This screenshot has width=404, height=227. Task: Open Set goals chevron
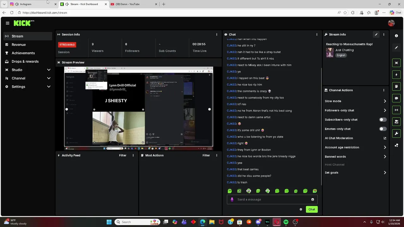pos(385,172)
